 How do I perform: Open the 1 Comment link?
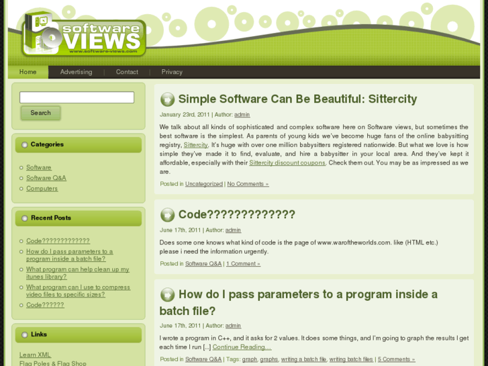244,263
